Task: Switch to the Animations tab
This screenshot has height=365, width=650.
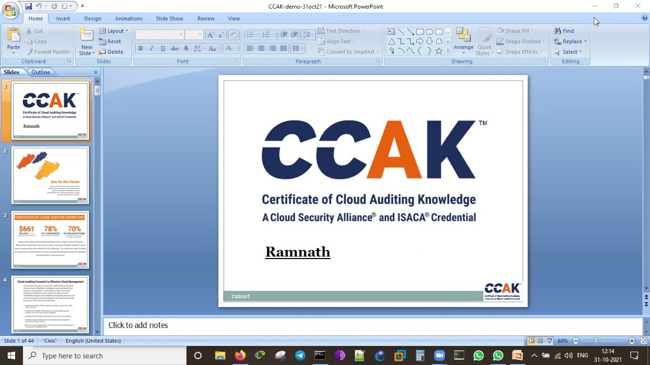Action: 129,18
